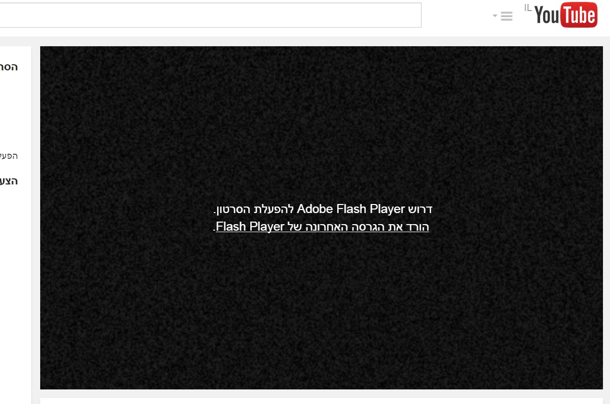Click the red Tube box in logo

click(578, 15)
